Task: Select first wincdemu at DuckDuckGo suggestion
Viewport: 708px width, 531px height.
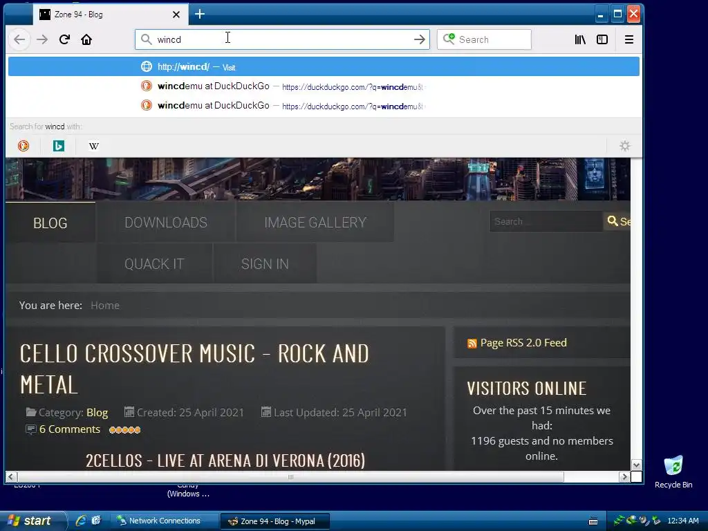Action: [x=324, y=86]
